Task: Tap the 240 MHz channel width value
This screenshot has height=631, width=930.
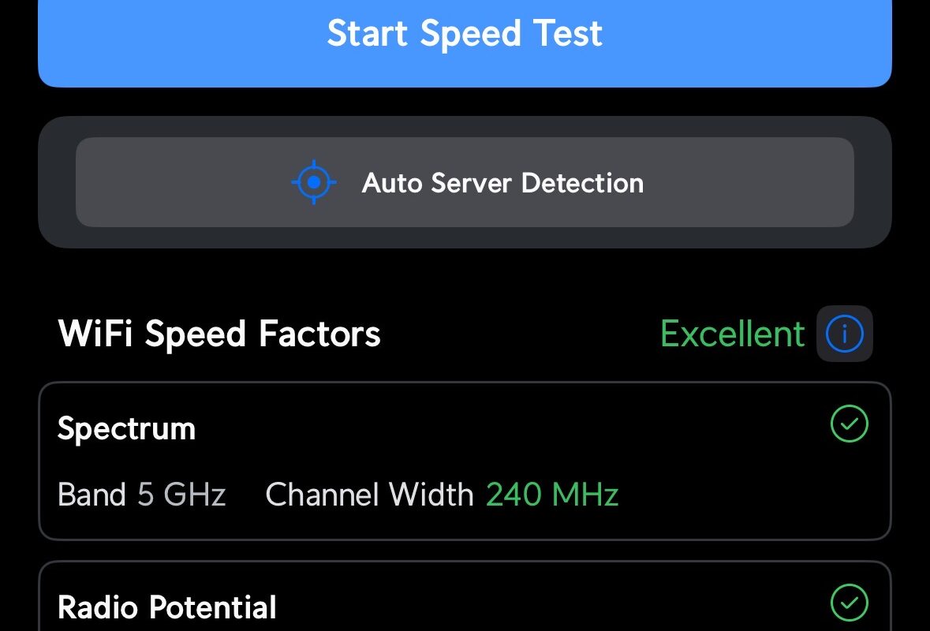Action: (x=552, y=495)
